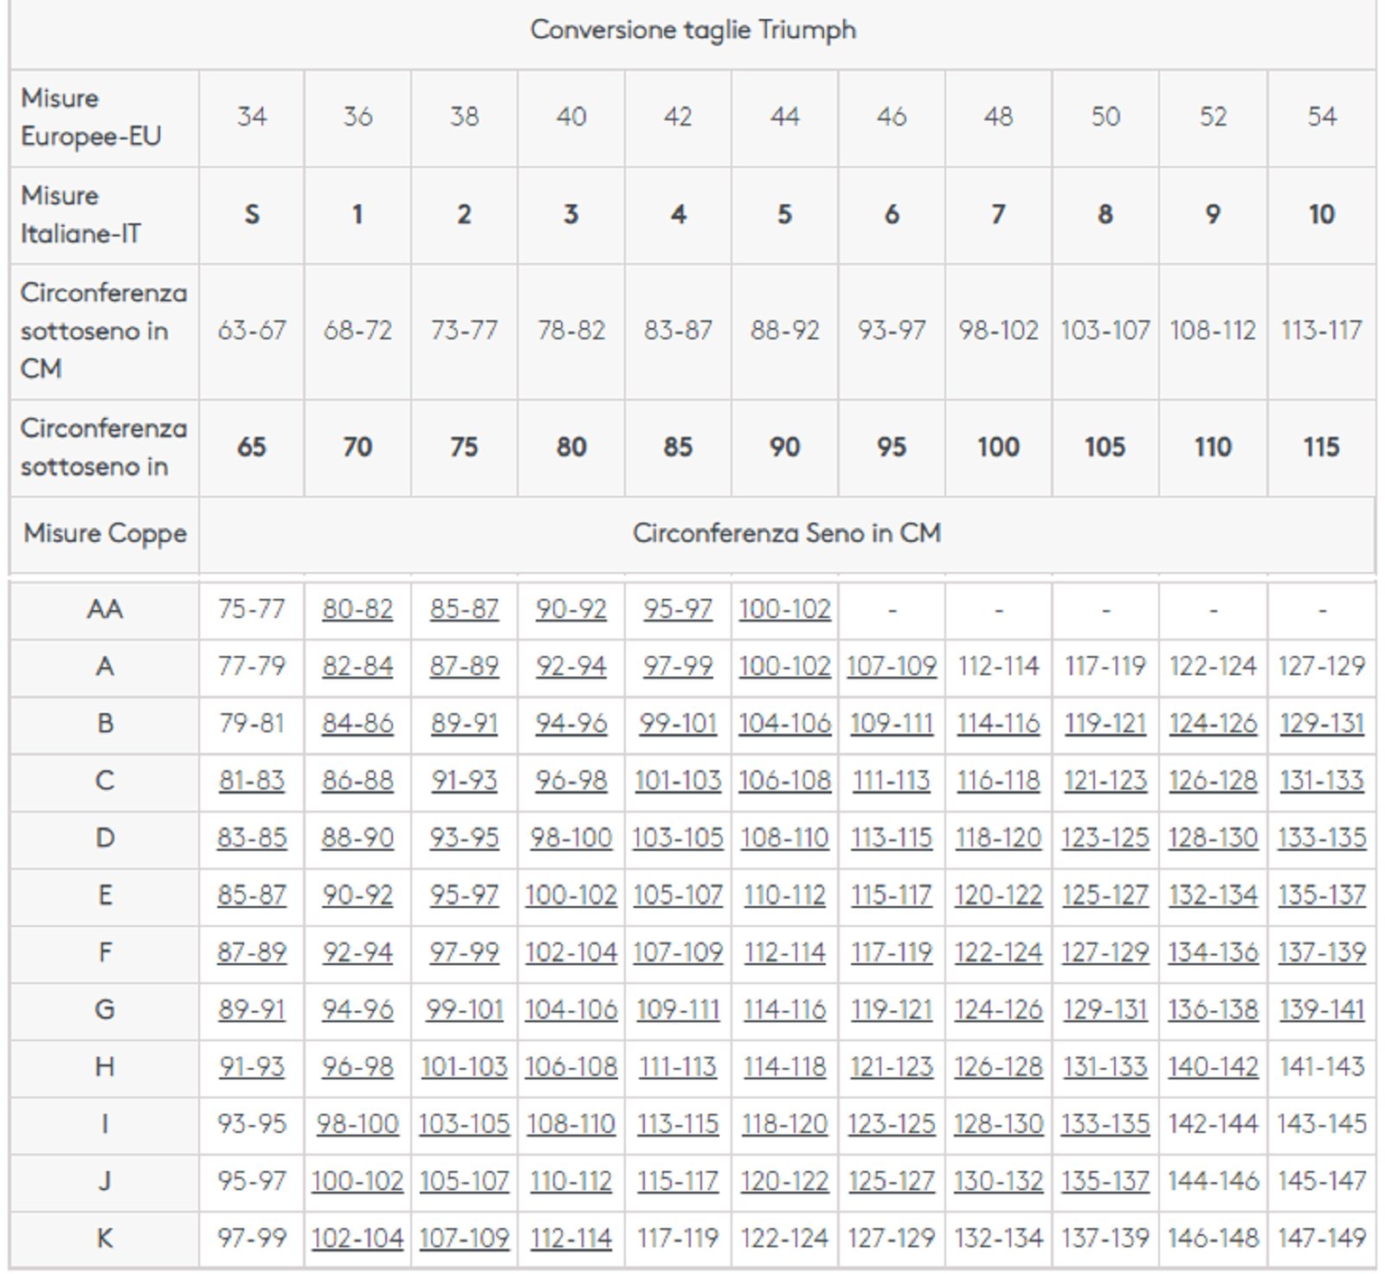1385x1274 pixels.
Task: Select the 127-129 cell in row A
Action: [1322, 666]
